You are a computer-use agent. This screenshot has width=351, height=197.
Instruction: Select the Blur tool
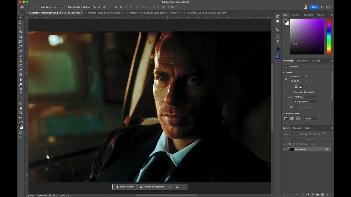click(x=21, y=80)
